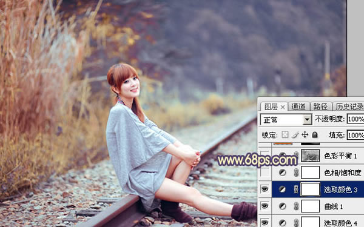Click the 曲线 1 adjustment icon
The height and width of the screenshot is (227, 364).
coord(282,206)
